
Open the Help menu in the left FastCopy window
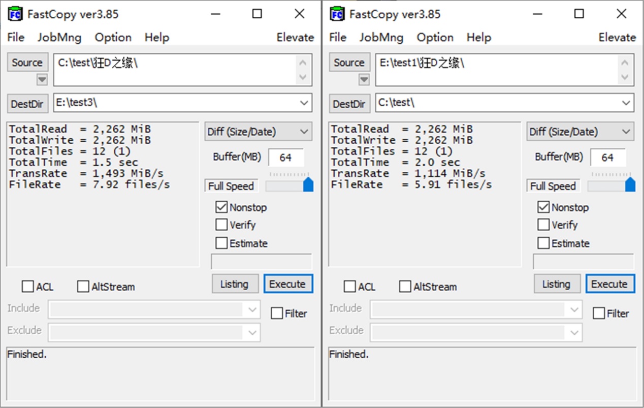click(157, 37)
